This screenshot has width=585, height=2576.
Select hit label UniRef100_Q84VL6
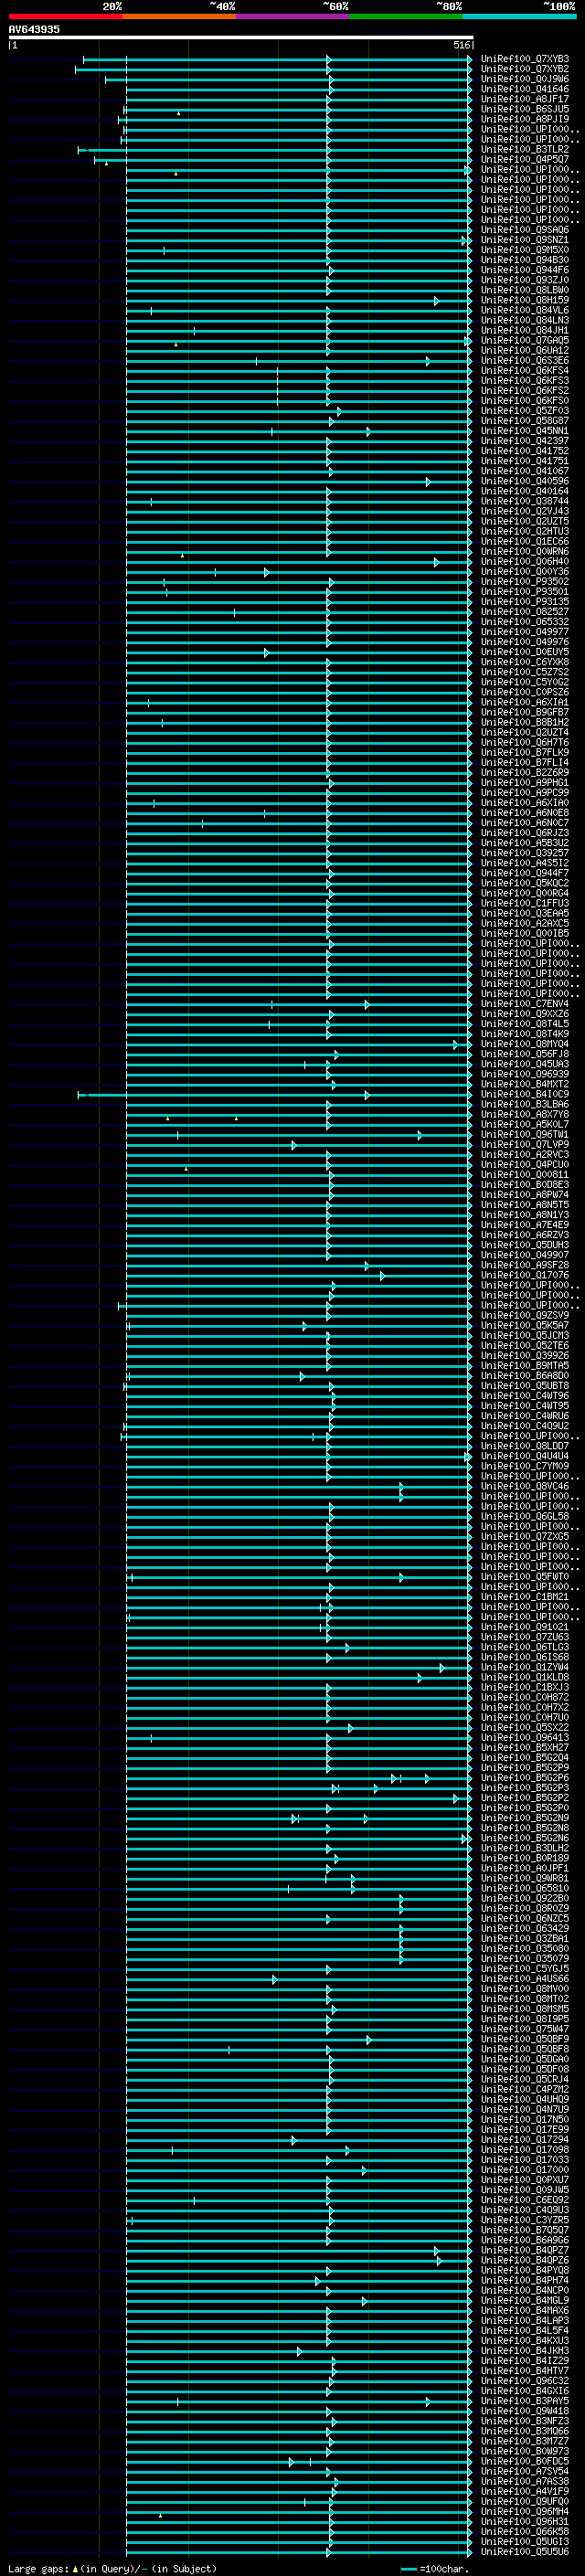click(525, 310)
